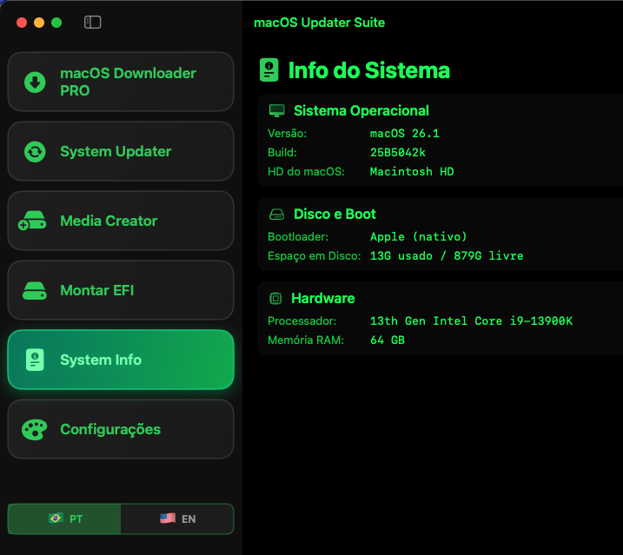Click the build value 25B5042k
Screen dimensions: 623x555
[x=398, y=153]
